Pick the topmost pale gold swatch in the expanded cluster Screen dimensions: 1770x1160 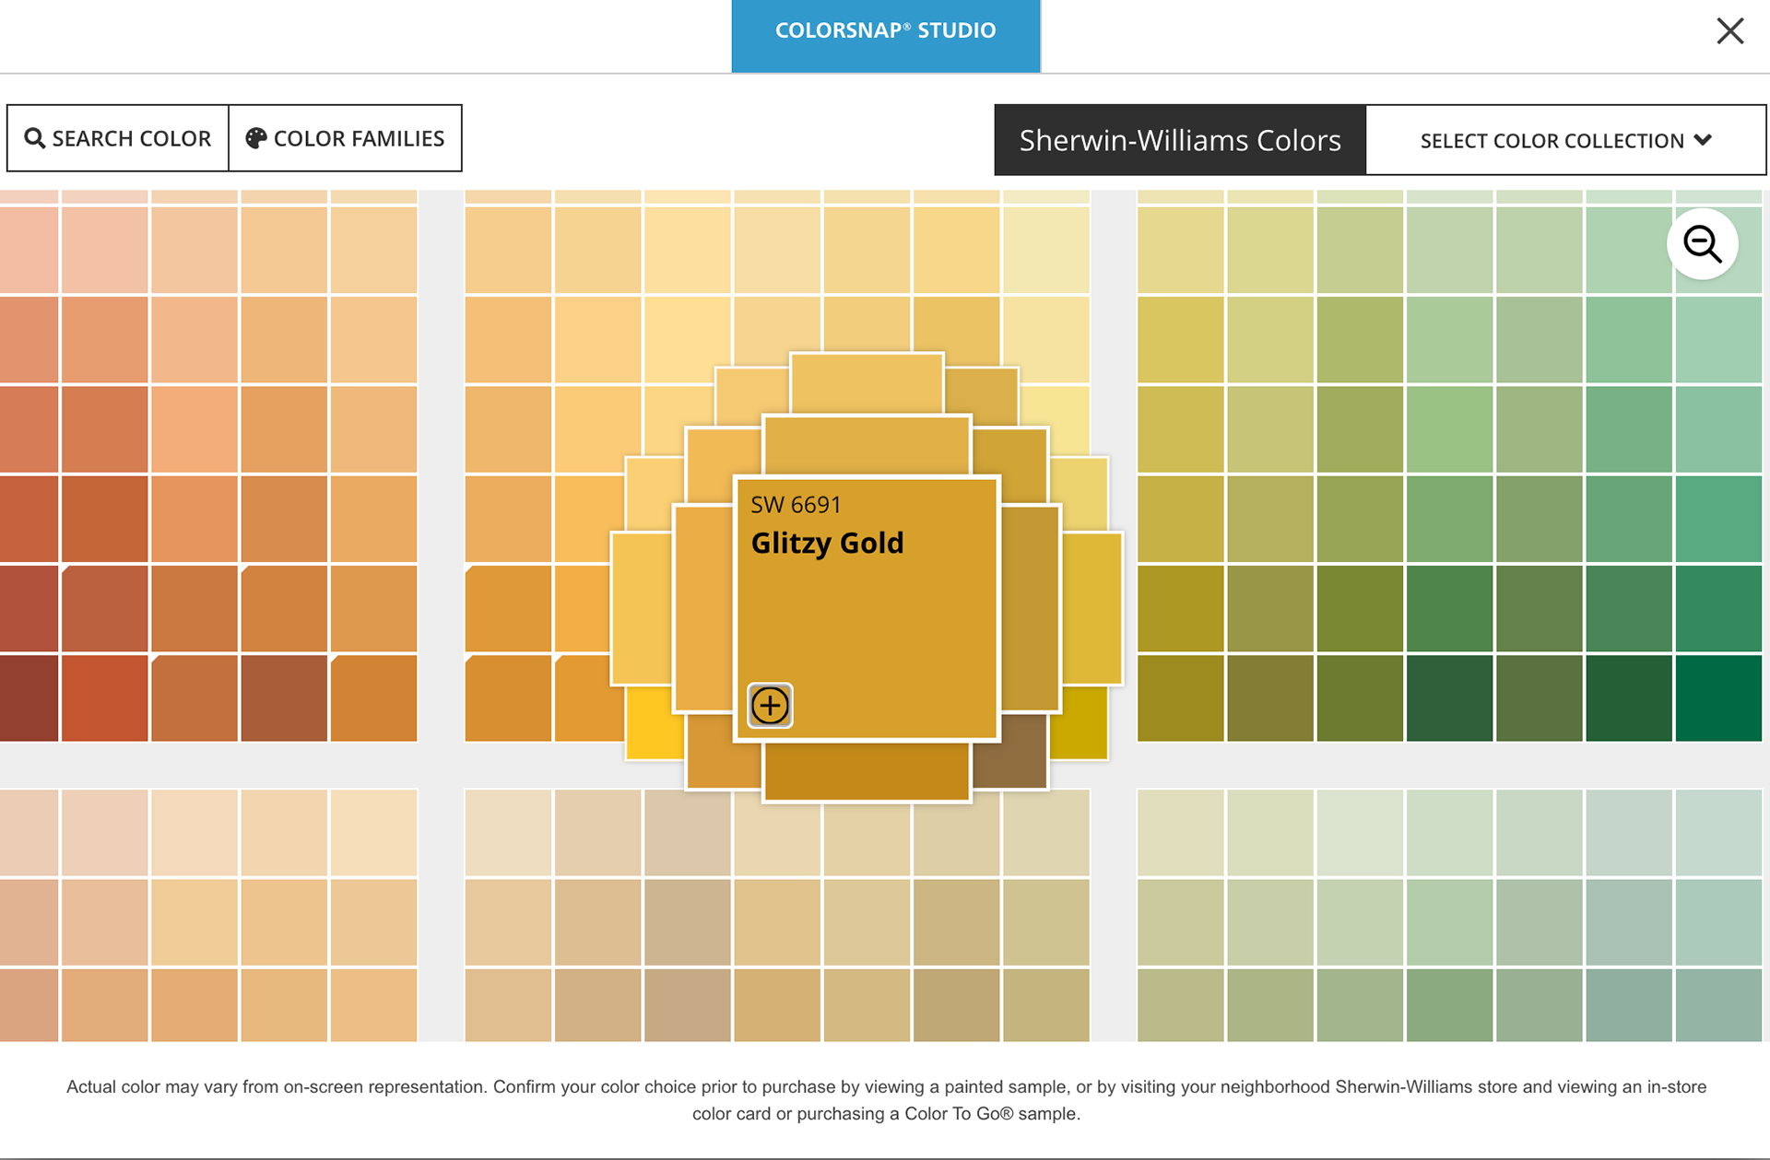click(867, 383)
